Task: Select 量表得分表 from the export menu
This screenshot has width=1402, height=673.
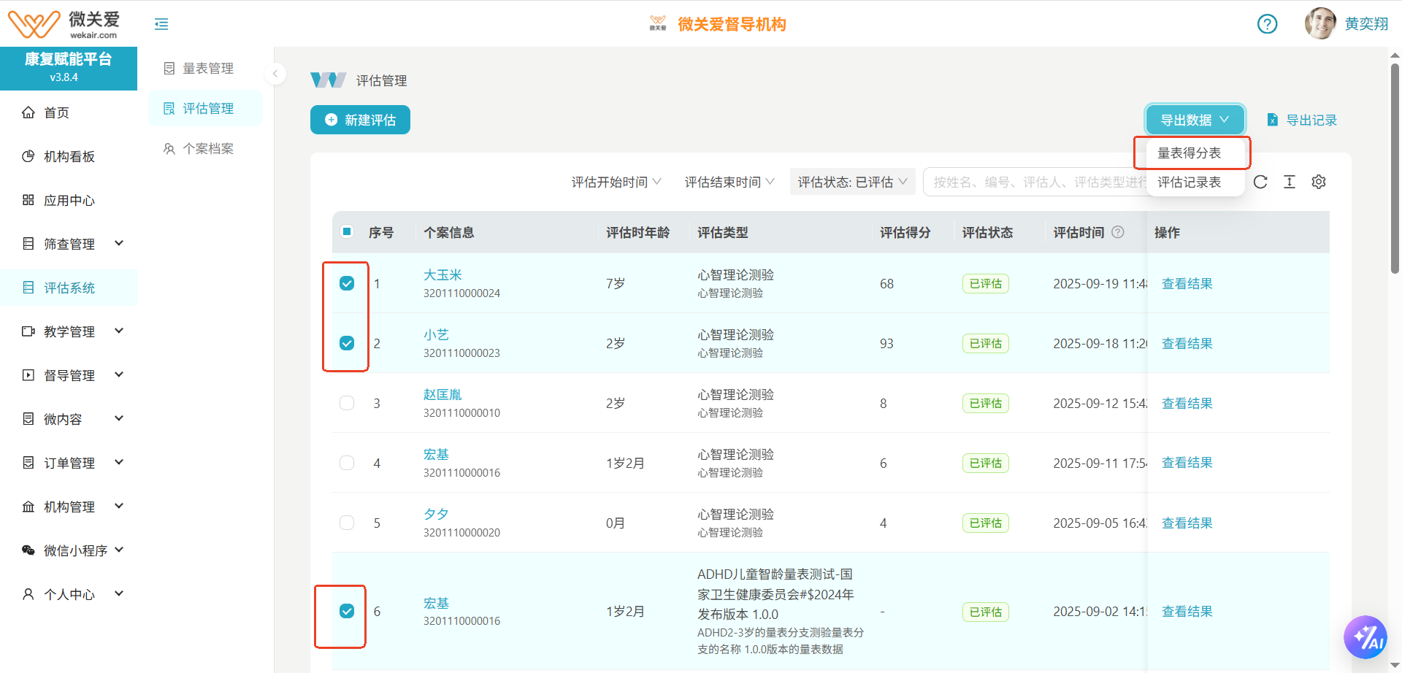Action: (x=1191, y=153)
